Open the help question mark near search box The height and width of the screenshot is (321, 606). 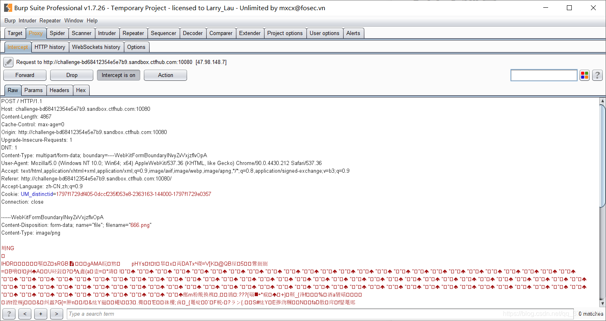597,75
